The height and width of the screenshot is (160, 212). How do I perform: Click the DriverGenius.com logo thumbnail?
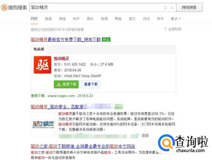click(43, 124)
